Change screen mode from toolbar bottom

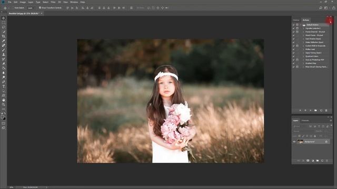click(x=4, y=128)
